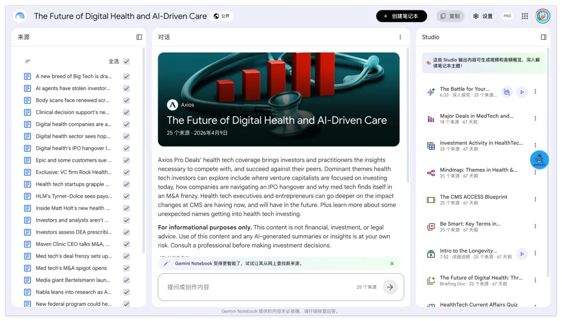Open interactive mode for The Battle for Your
This screenshot has width=562, height=321.
[x=506, y=92]
